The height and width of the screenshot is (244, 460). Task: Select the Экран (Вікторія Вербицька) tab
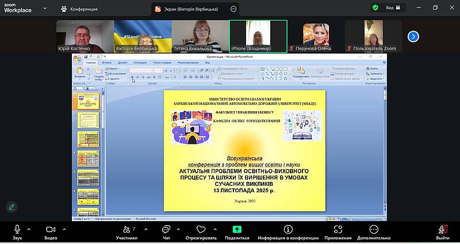pyautogui.click(x=193, y=9)
